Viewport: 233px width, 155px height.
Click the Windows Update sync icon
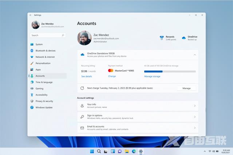point(32,107)
